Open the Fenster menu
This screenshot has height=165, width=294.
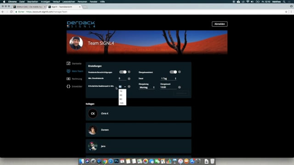coord(93,2)
